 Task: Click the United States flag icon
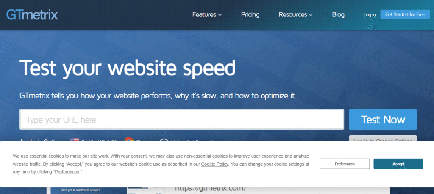click(x=75, y=140)
